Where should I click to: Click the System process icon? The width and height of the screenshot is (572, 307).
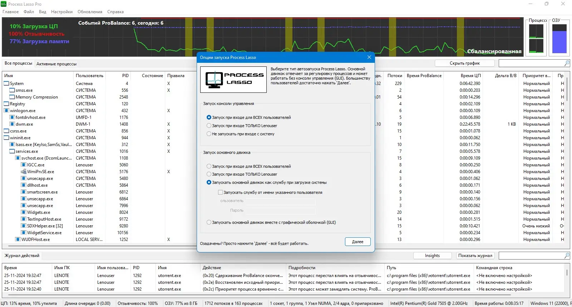click(6, 84)
